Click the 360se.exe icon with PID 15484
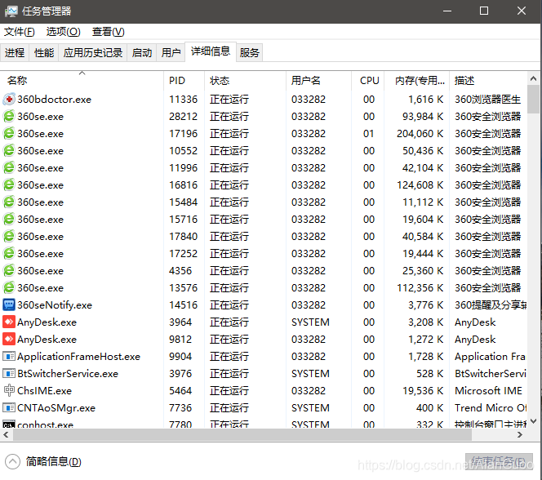This screenshot has width=542, height=480. tap(9, 202)
